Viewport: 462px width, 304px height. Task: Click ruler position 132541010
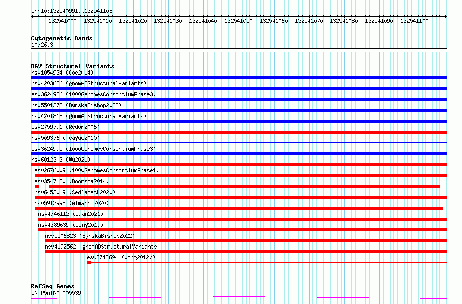click(x=98, y=21)
